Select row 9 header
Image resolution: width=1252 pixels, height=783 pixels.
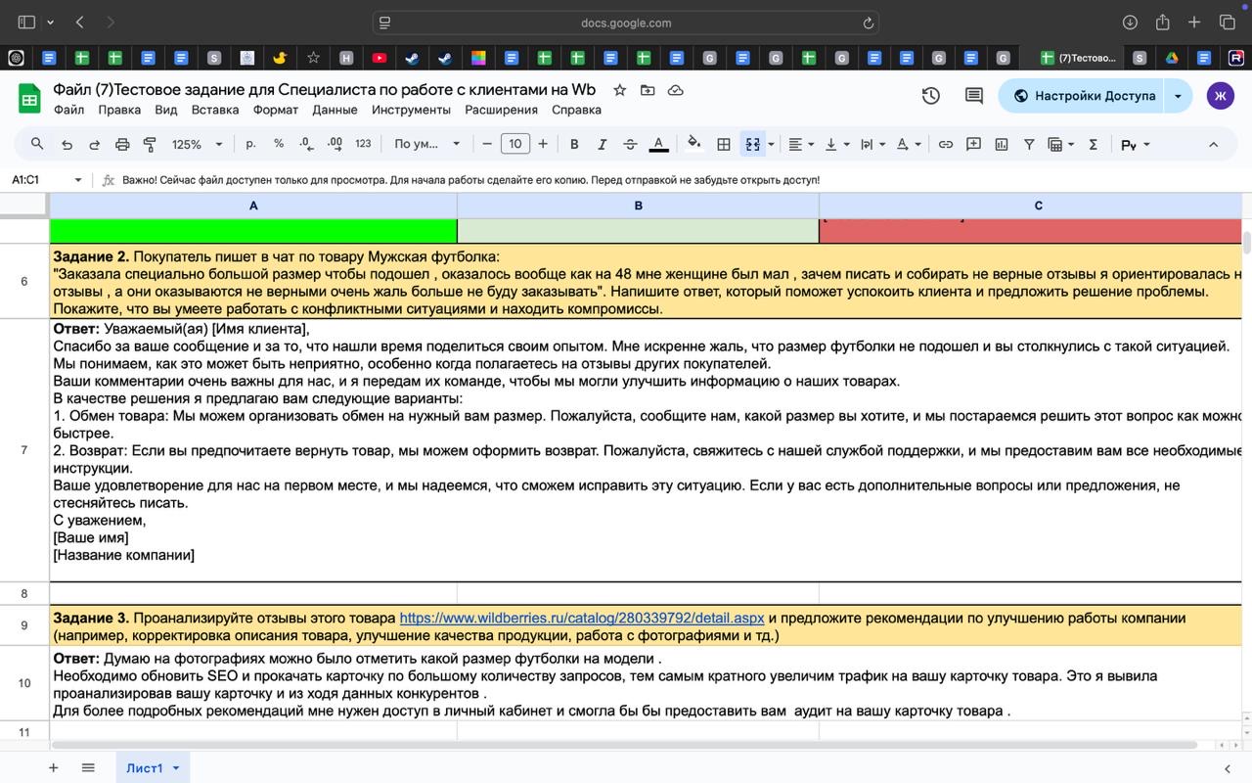24,626
